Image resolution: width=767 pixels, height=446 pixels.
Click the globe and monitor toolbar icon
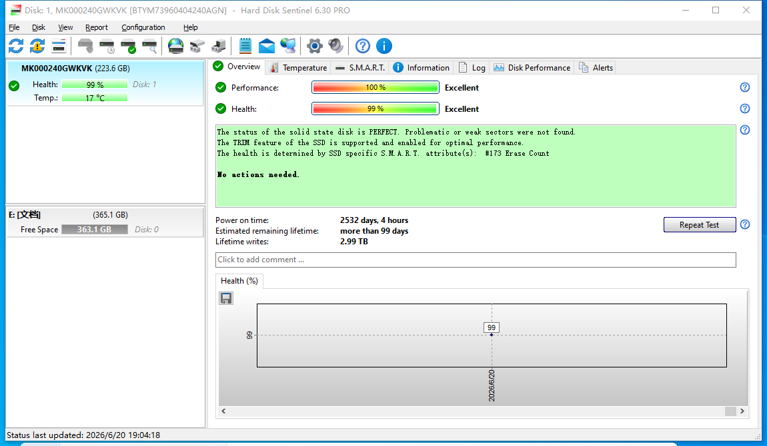[288, 47]
